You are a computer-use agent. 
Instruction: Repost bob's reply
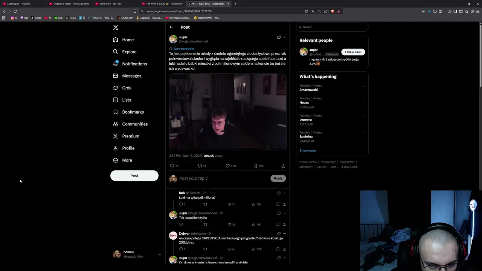pos(205,204)
